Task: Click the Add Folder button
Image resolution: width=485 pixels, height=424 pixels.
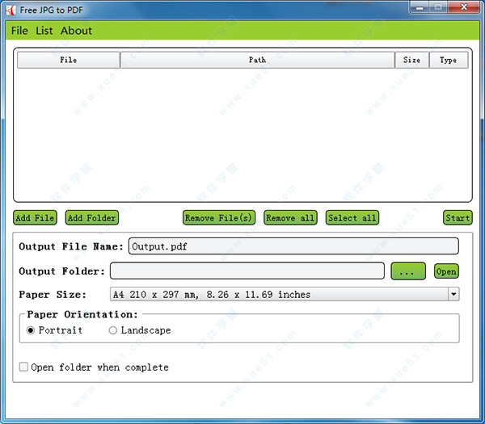Action: click(92, 218)
